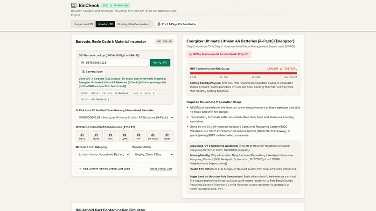Select the #3 PVC resin code
Screen dimensions: 376x211
[110, 136]
